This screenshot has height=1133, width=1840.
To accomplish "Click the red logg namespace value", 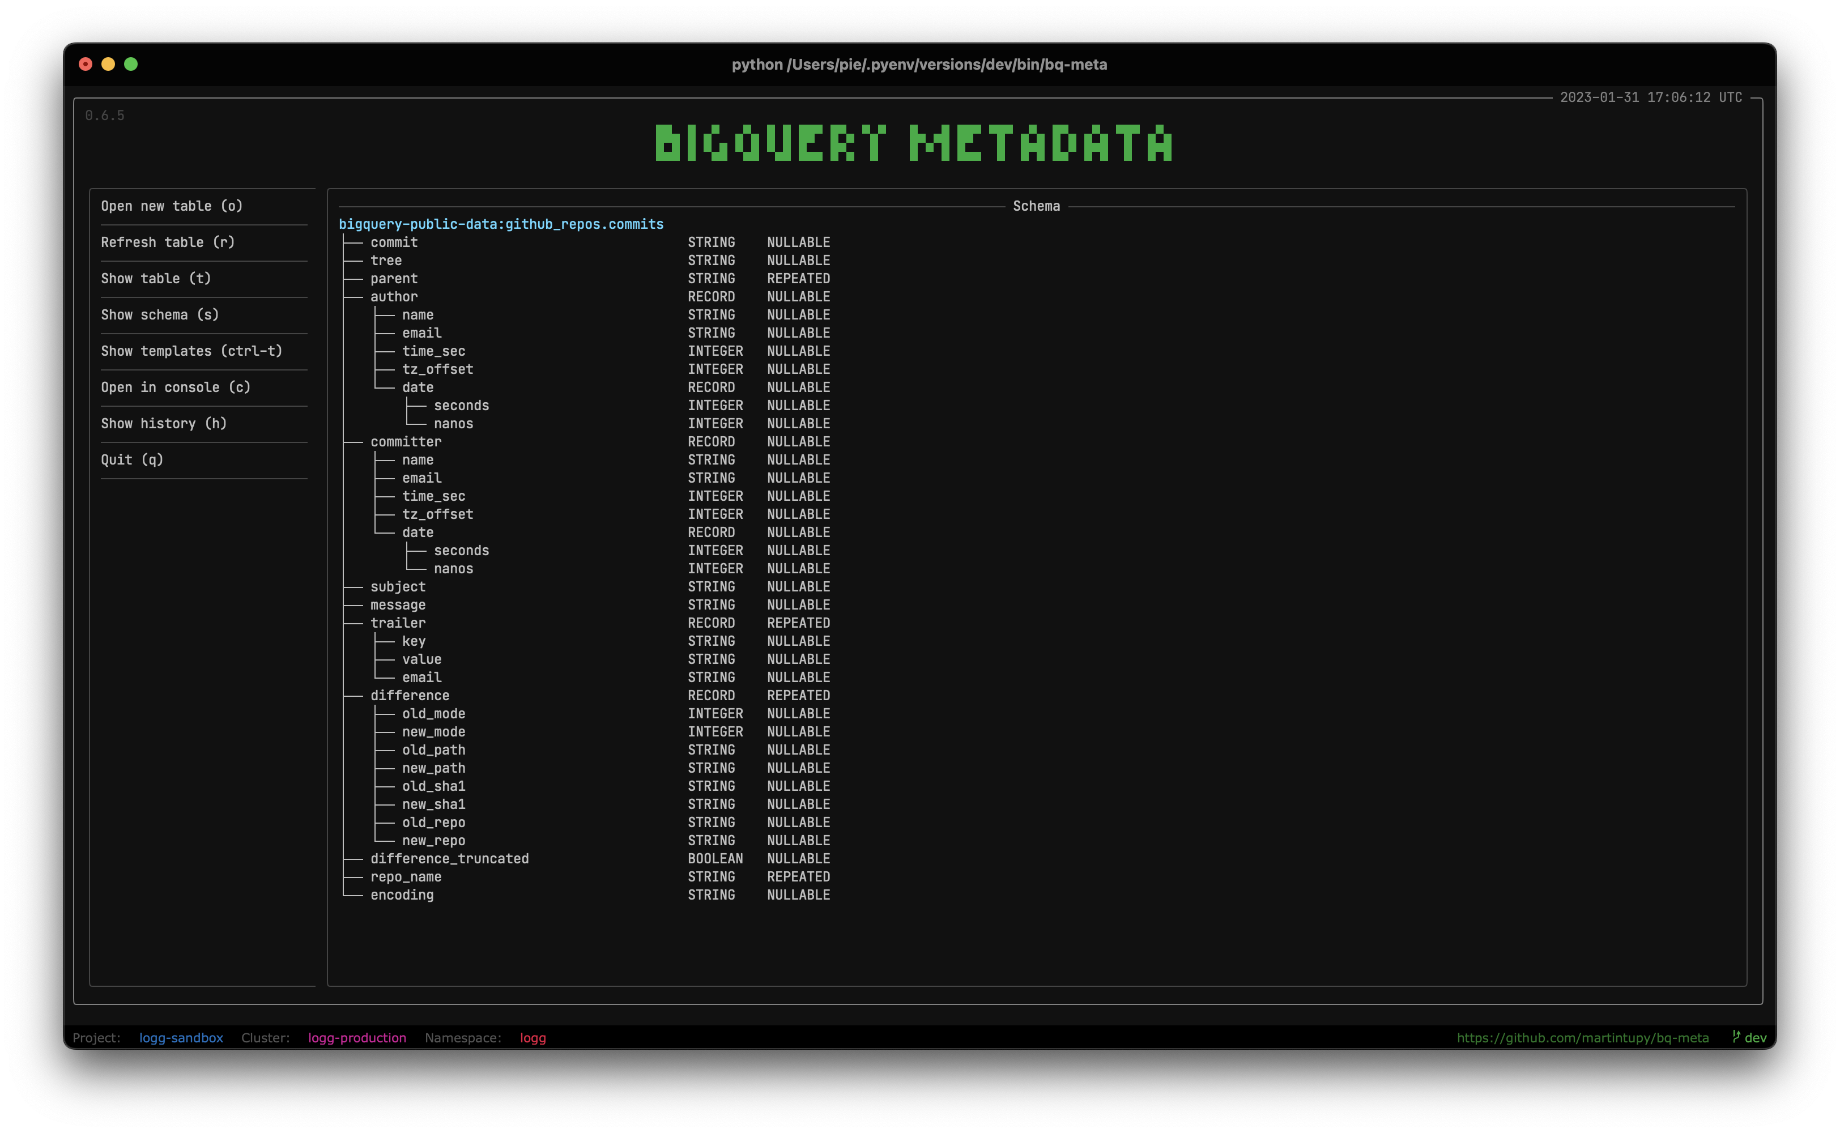I will (533, 1037).
